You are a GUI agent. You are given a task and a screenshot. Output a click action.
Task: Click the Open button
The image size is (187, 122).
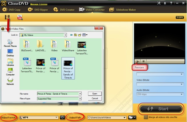click(95, 94)
